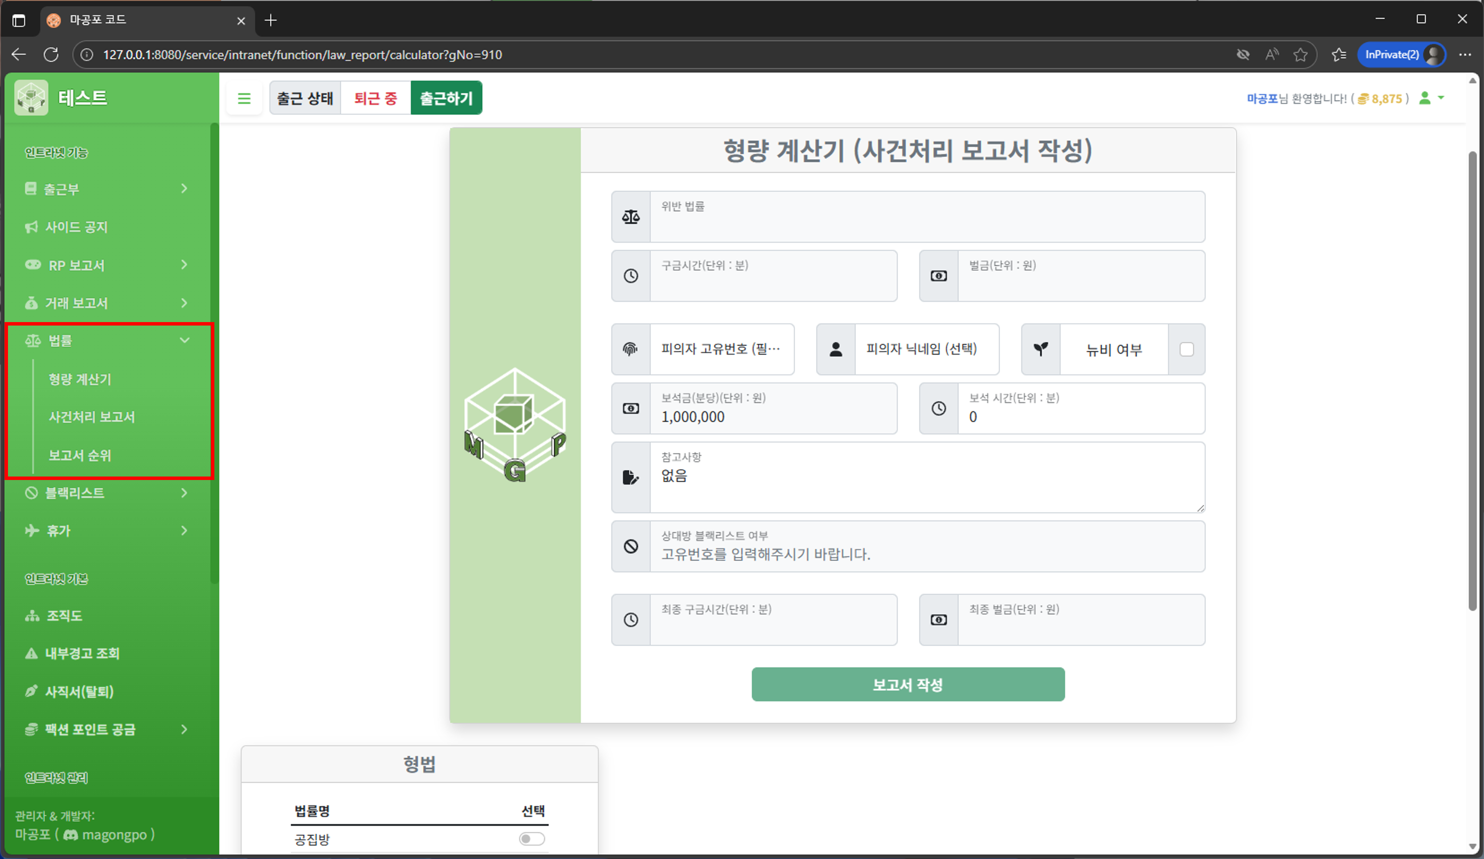The height and width of the screenshot is (859, 1484).
Task: Click the clock icon beside 구금시간 field
Action: coord(631,275)
